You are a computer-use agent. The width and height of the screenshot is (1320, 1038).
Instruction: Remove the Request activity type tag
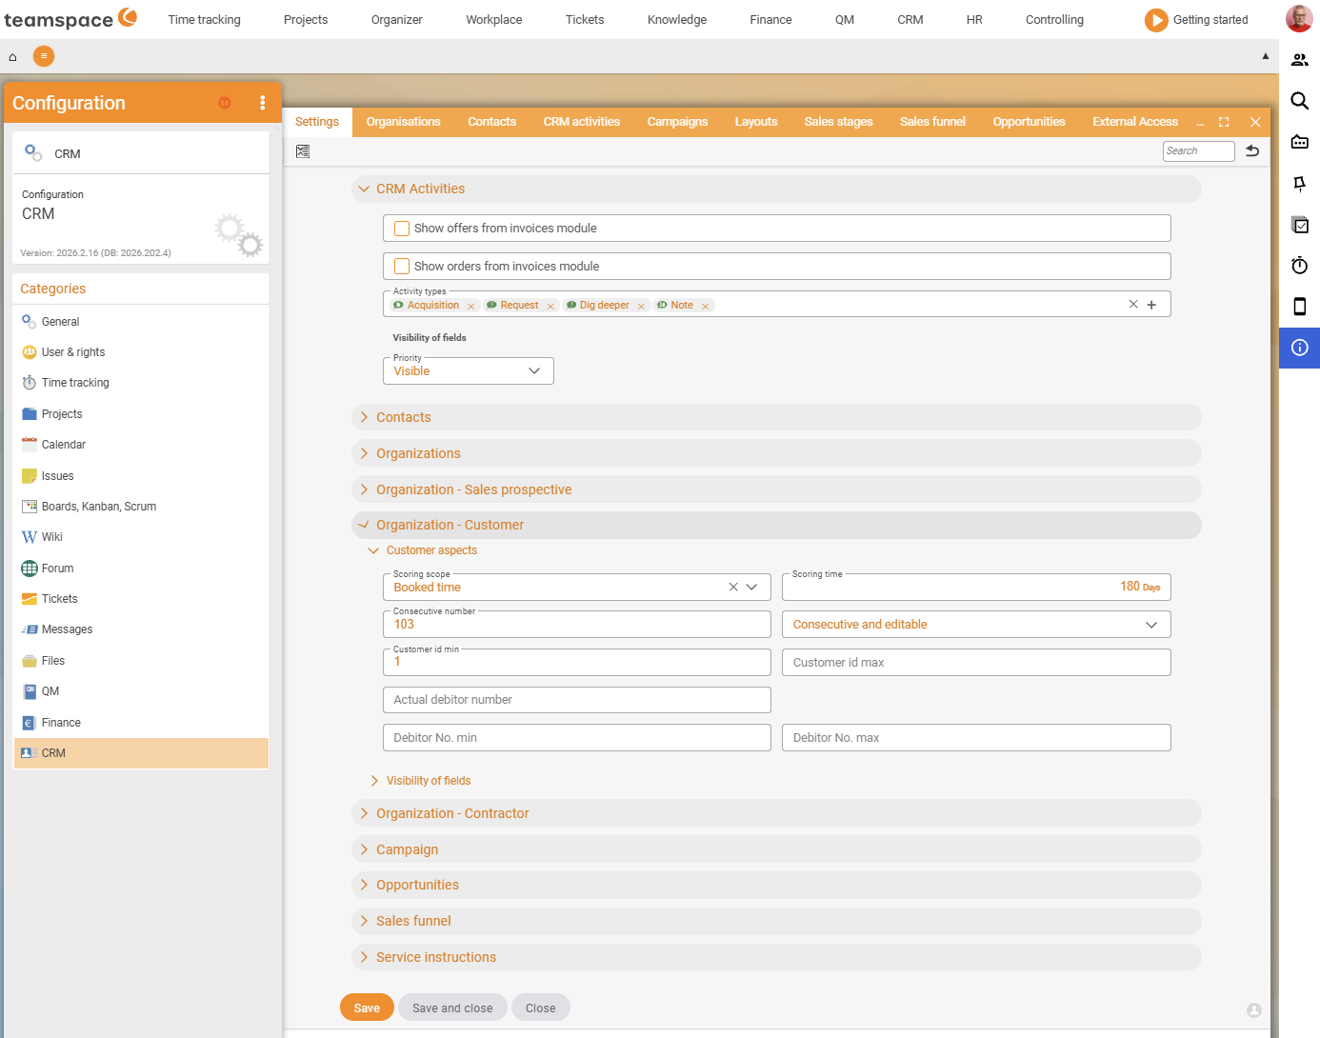(x=550, y=307)
